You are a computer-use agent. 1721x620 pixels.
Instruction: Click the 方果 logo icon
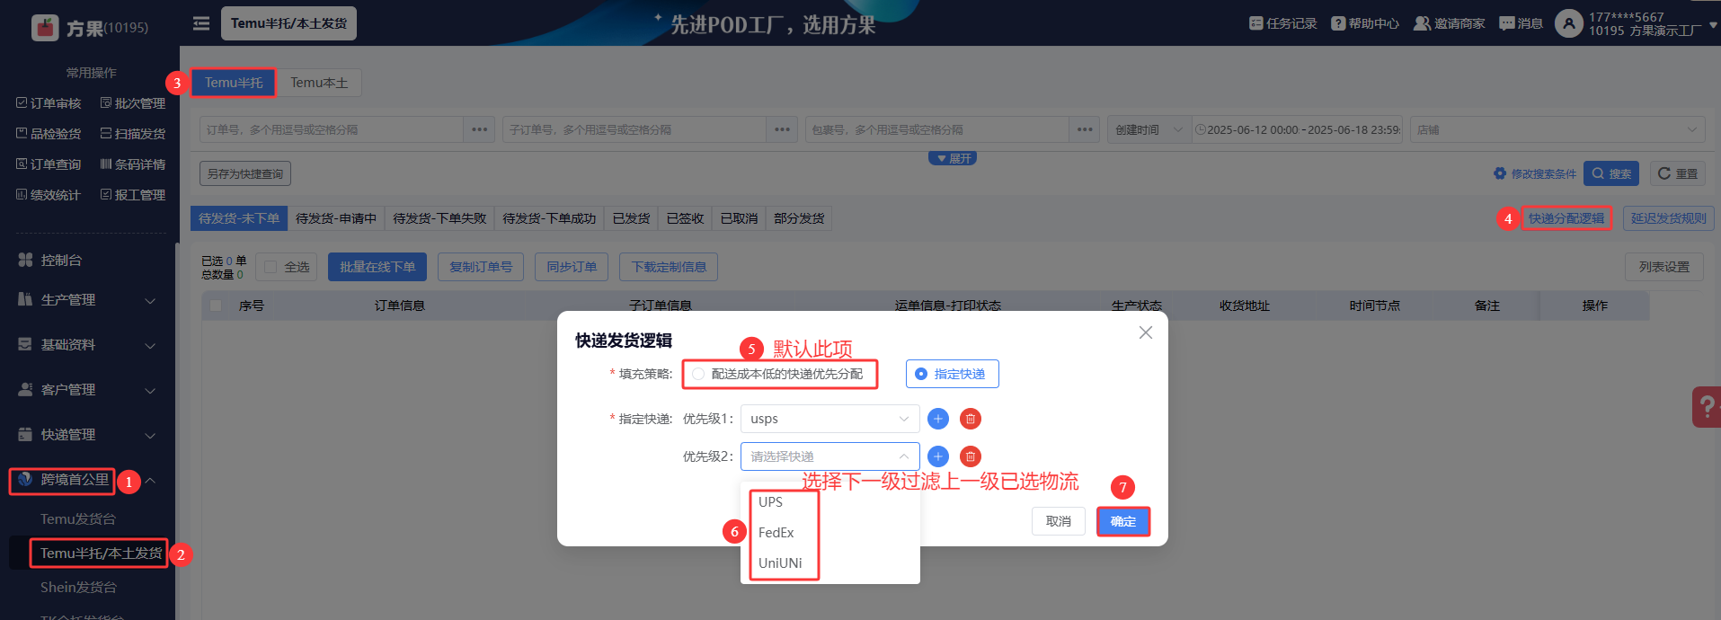45,28
